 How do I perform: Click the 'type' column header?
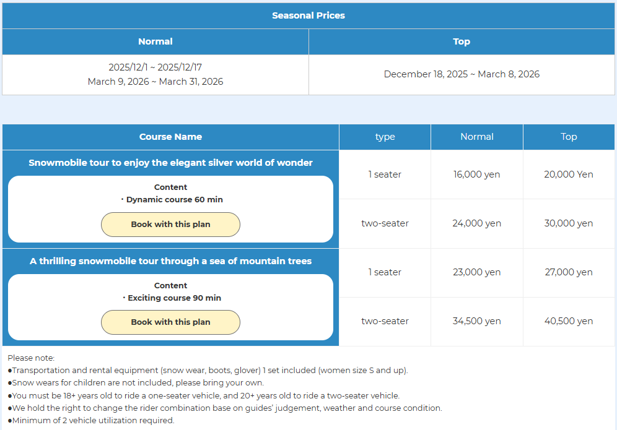pyautogui.click(x=385, y=137)
